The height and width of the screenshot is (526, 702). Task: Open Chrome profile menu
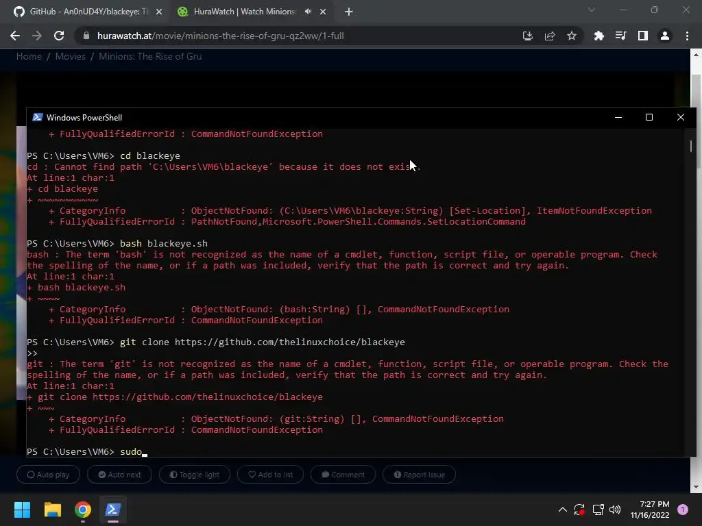click(664, 36)
